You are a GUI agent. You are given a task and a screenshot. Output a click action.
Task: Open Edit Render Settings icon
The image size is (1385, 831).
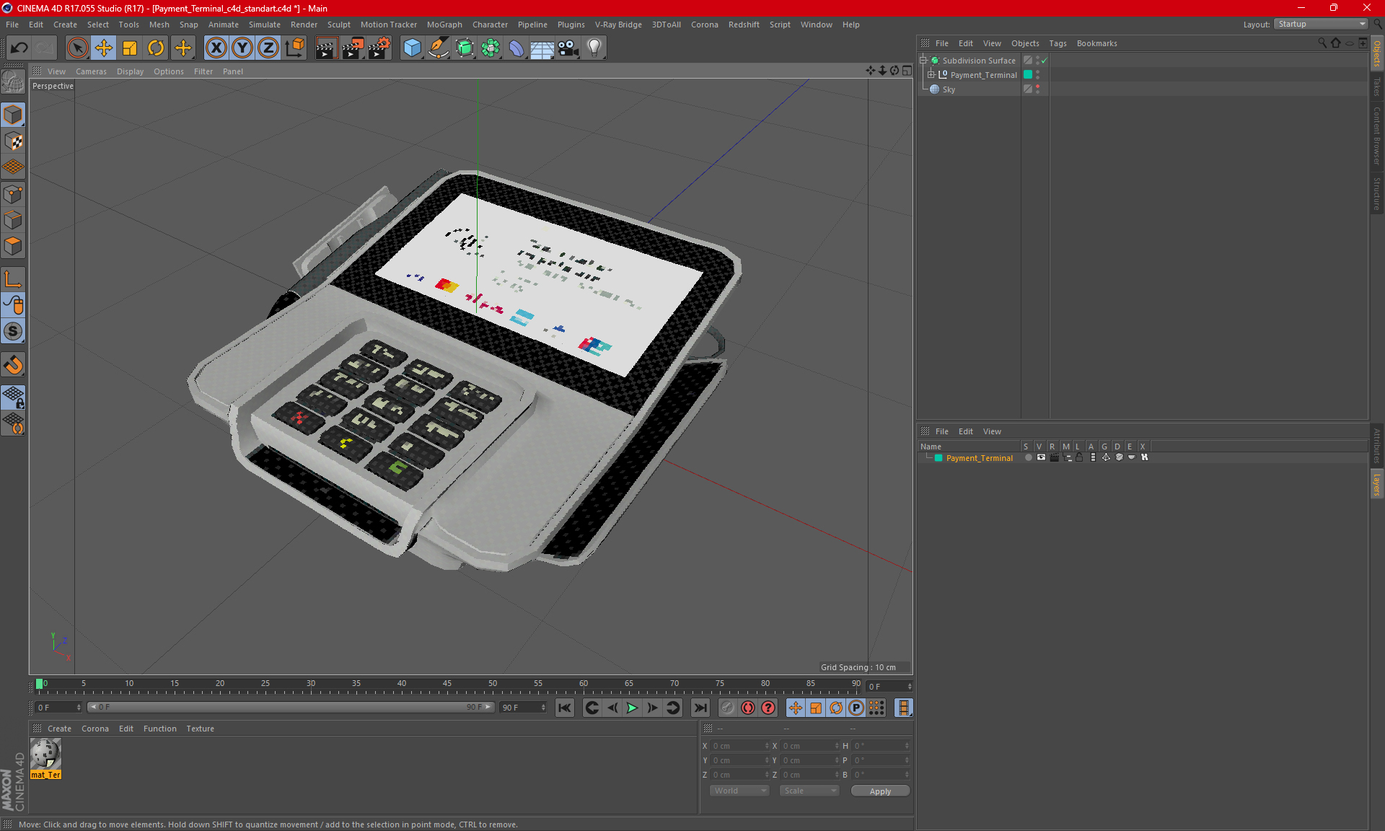click(x=379, y=48)
